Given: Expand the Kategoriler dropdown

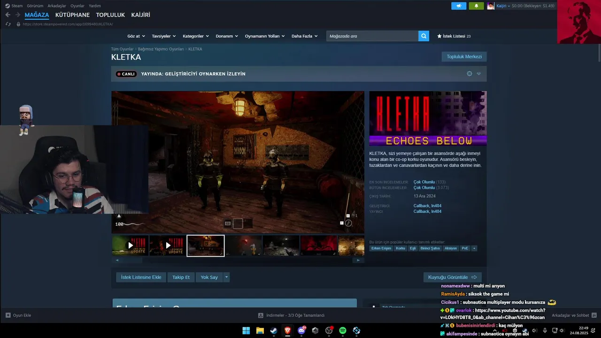Looking at the screenshot, I should click(x=196, y=36).
